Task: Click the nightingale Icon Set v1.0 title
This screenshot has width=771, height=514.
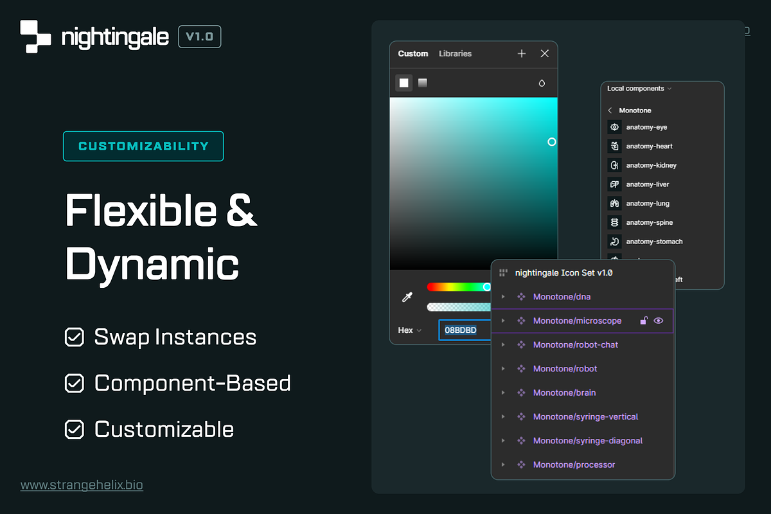Action: 563,273
